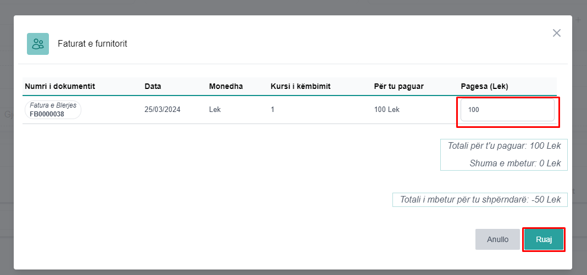Select the exchange rate value 1 cell
Screen dimensions: 587x275
tap(273, 110)
